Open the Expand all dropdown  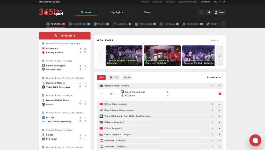point(214,77)
